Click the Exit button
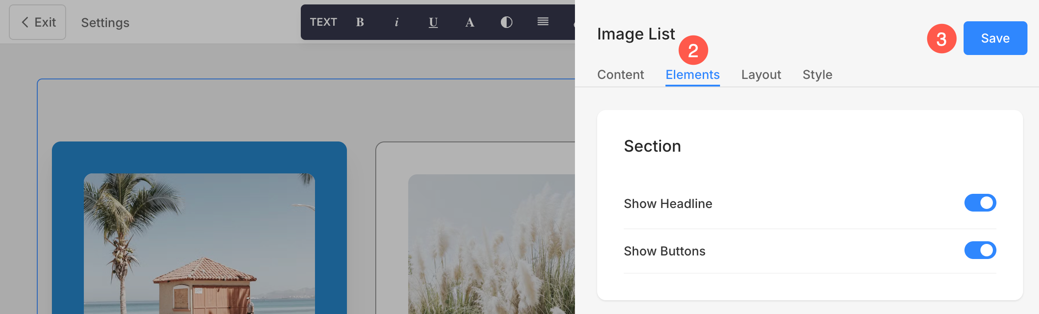Viewport: 1039px width, 314px height. click(38, 22)
